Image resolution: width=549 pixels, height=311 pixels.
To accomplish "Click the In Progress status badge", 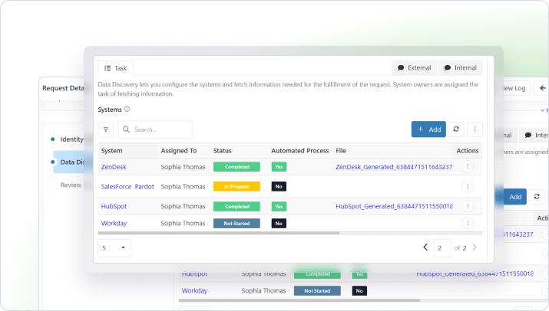I will click(236, 187).
